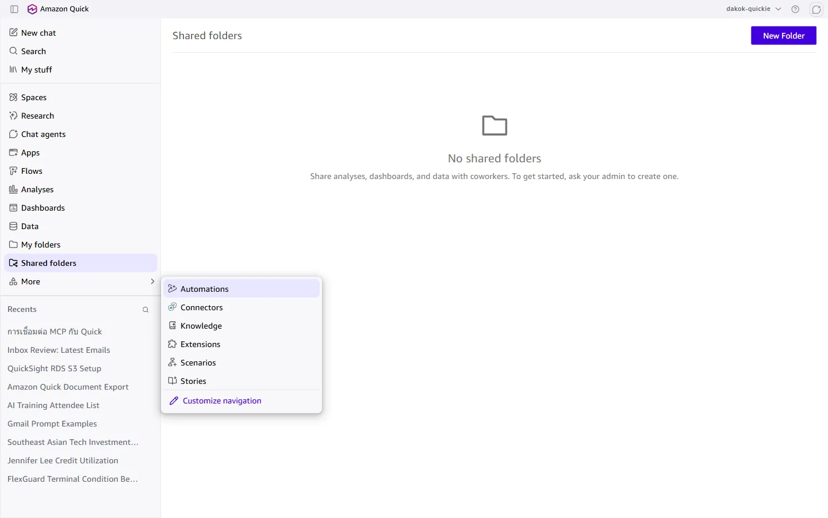
Task: Click the Search magnifier icon in sidebar
Action: (x=13, y=51)
